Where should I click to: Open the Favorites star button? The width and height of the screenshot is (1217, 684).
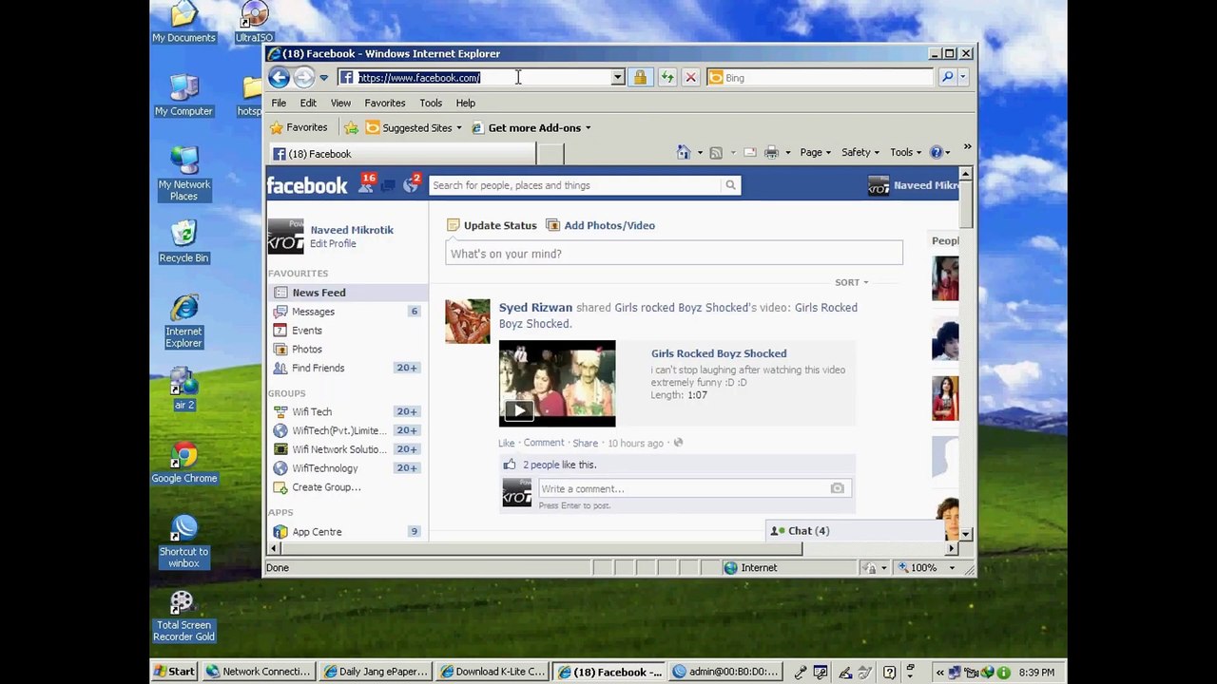(x=299, y=127)
